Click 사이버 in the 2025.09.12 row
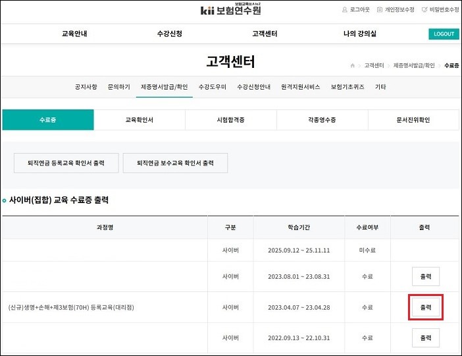 (230, 251)
